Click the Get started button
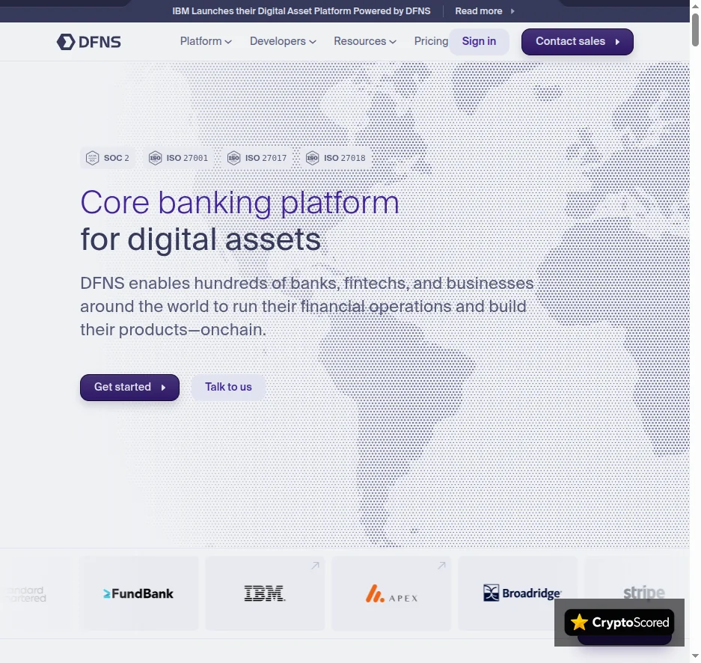The width and height of the screenshot is (701, 663). (x=129, y=387)
